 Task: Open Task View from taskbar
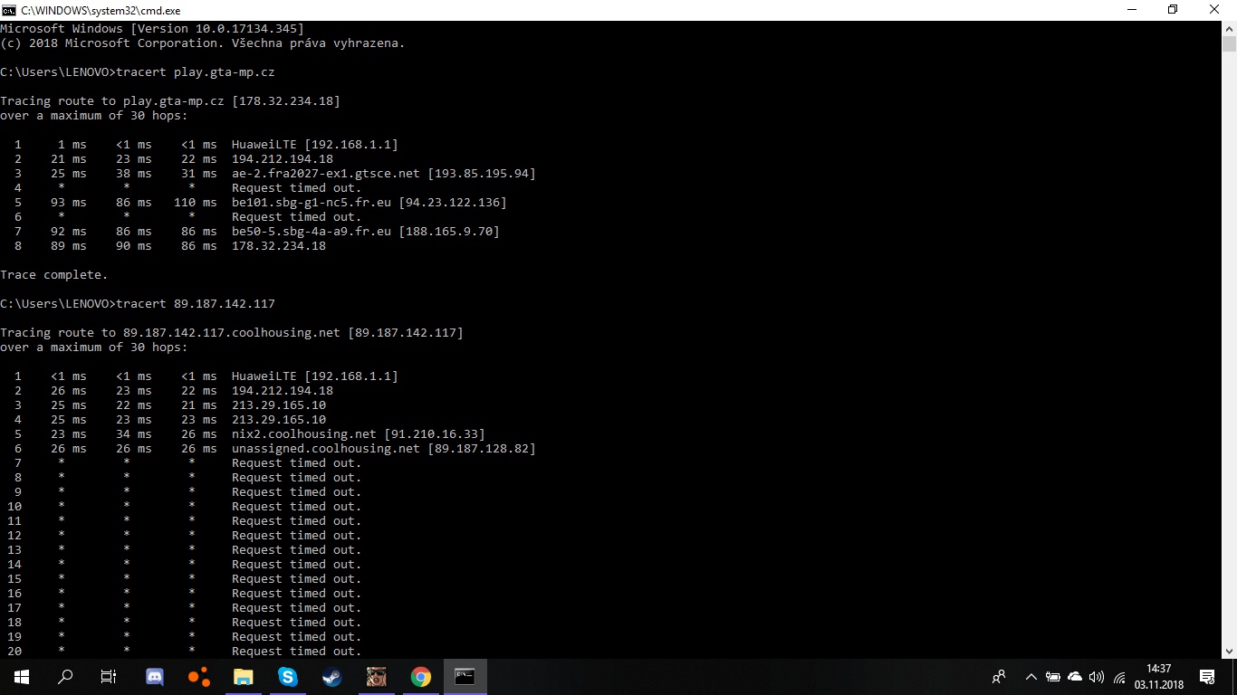tap(109, 677)
